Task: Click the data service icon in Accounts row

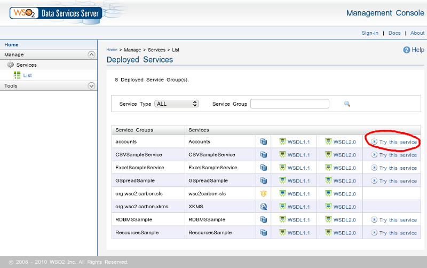Action: click(263, 142)
